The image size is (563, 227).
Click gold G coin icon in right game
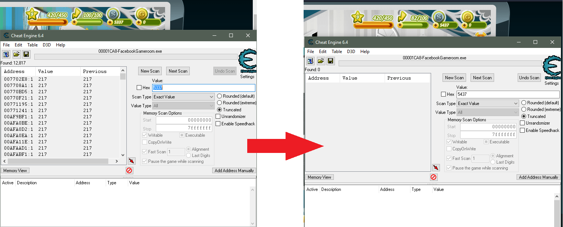click(467, 17)
